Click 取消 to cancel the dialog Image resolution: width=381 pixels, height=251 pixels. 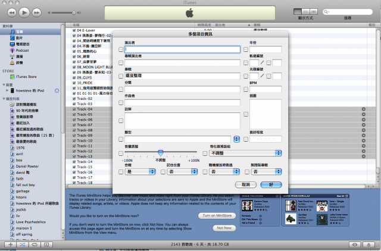click(x=245, y=185)
